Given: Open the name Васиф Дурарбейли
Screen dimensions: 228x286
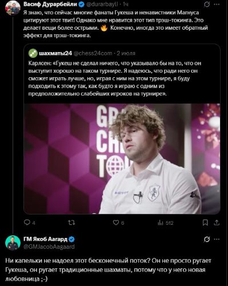Looking at the screenshot, I should tap(50, 4).
